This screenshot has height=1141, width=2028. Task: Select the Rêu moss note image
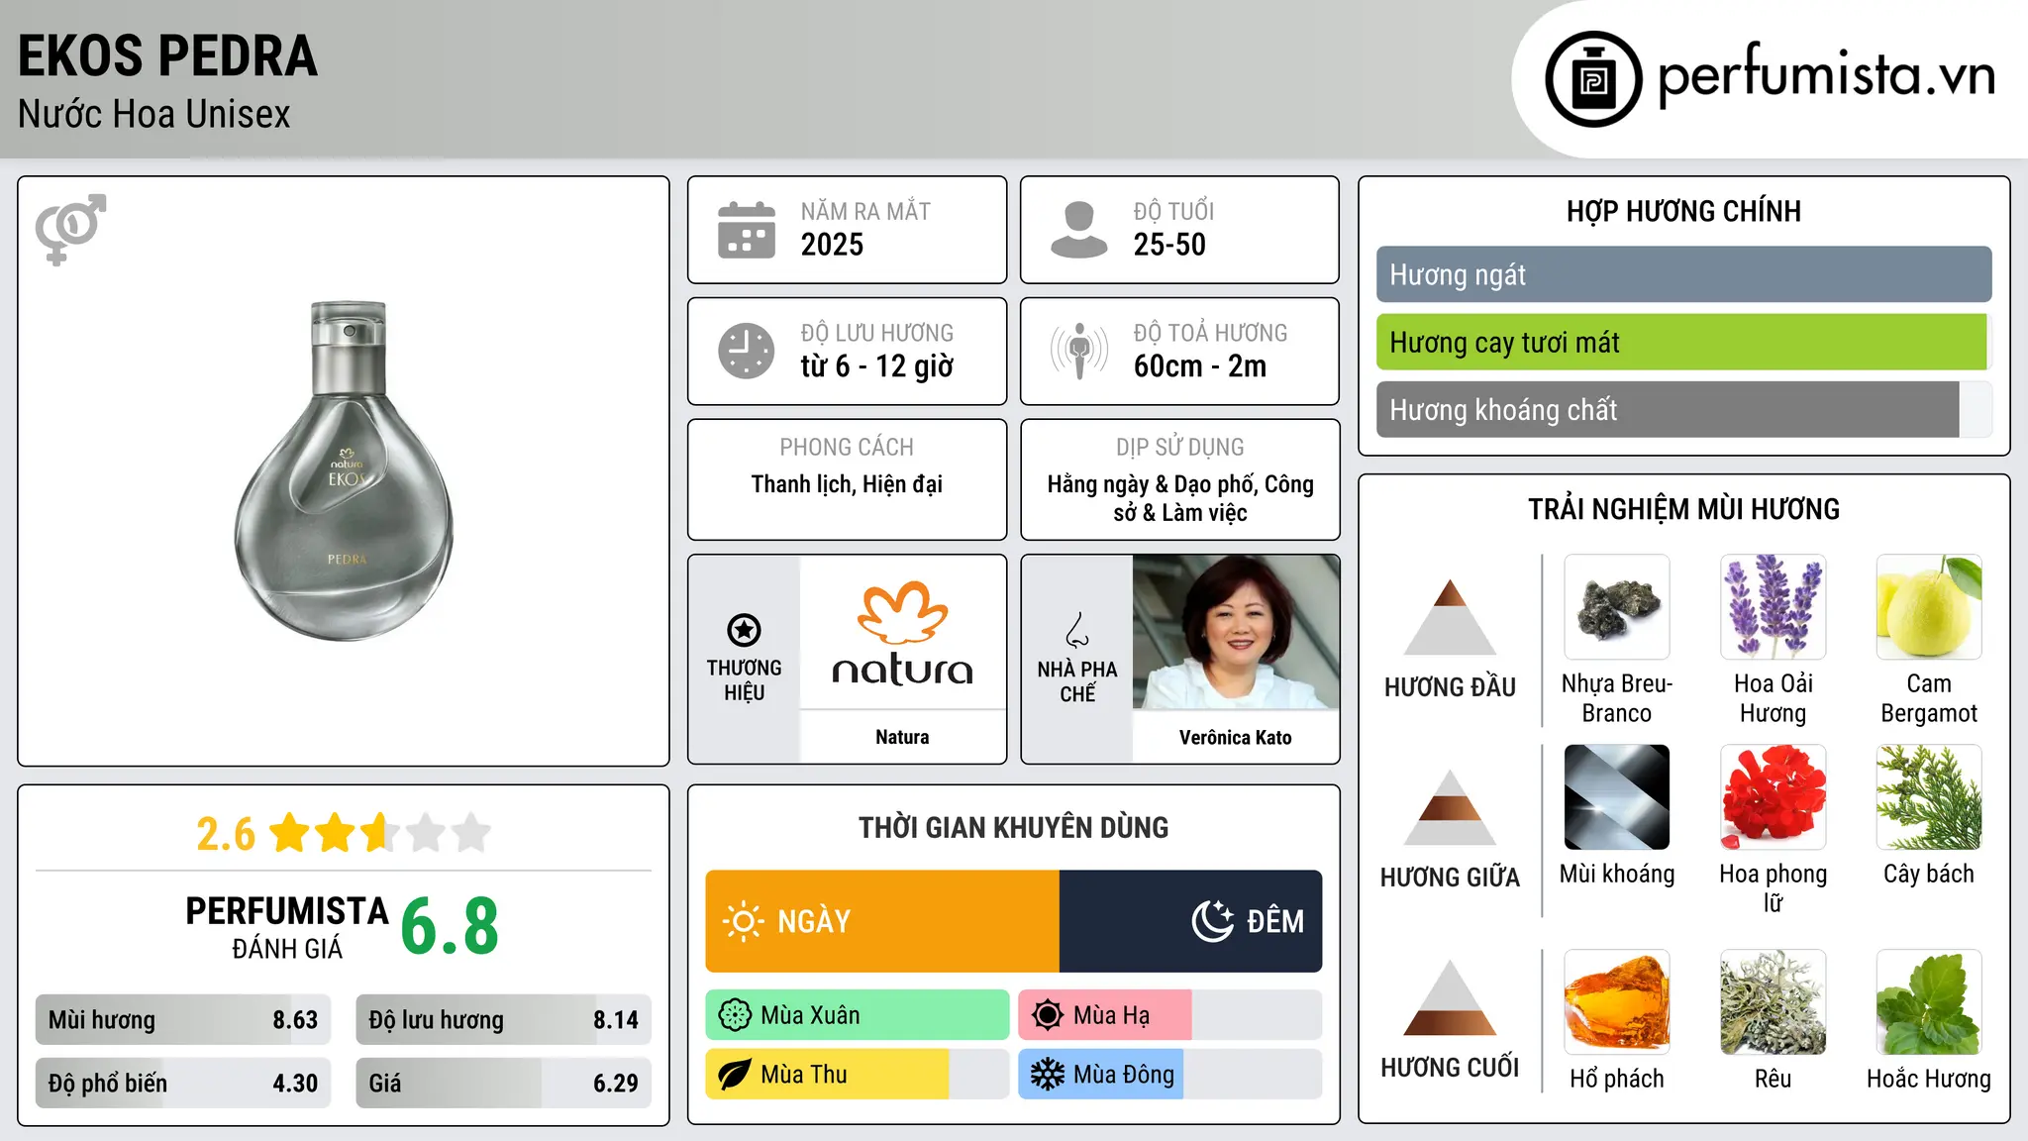click(x=1773, y=1002)
